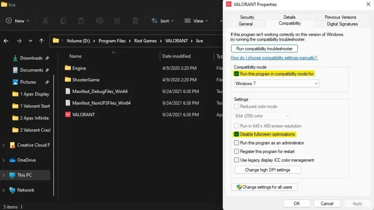Click the Cut icon in Explorer toolbar
Image resolution: width=374 pixels, height=210 pixels.
pyautogui.click(x=45, y=21)
